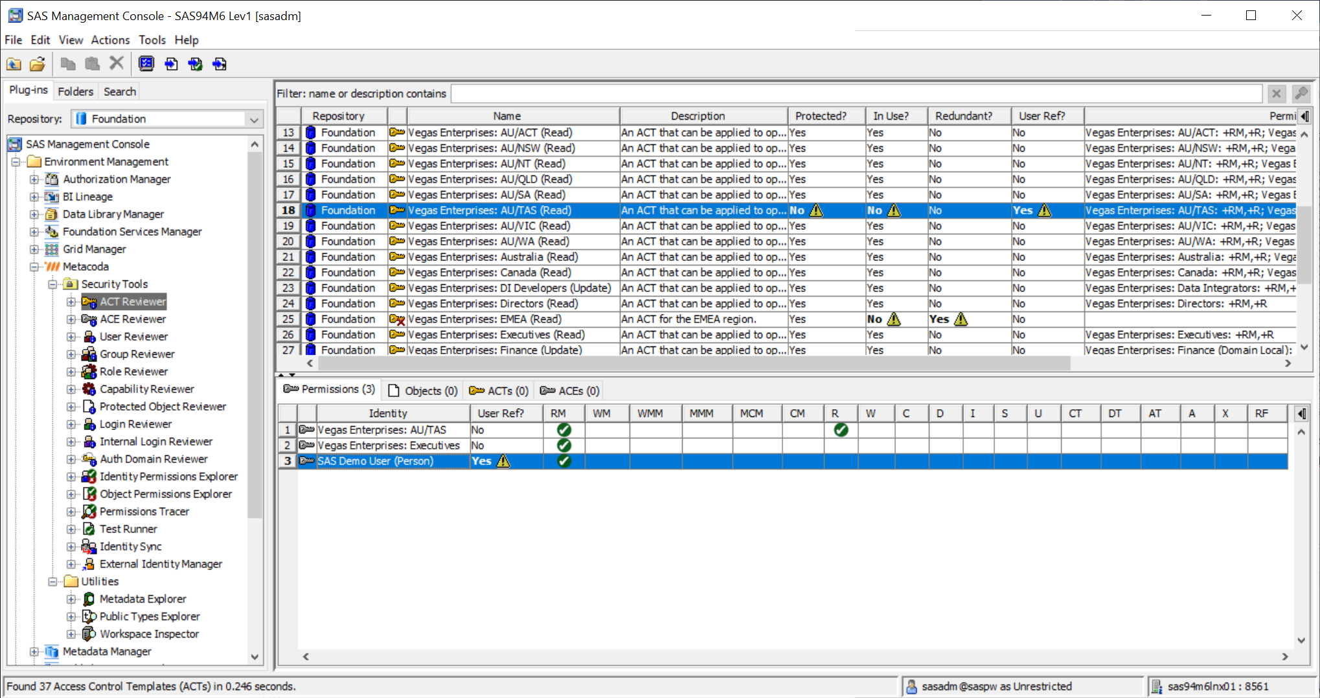
Task: Switch to the Folders tab
Action: (75, 92)
